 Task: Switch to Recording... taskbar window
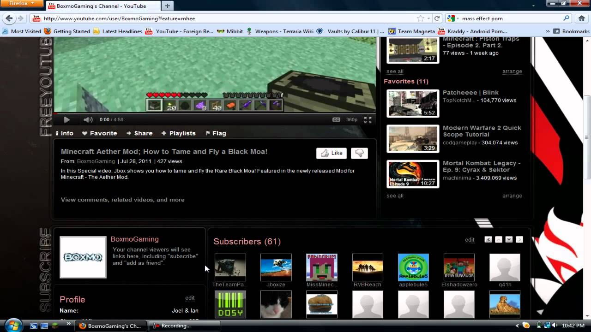point(185,326)
